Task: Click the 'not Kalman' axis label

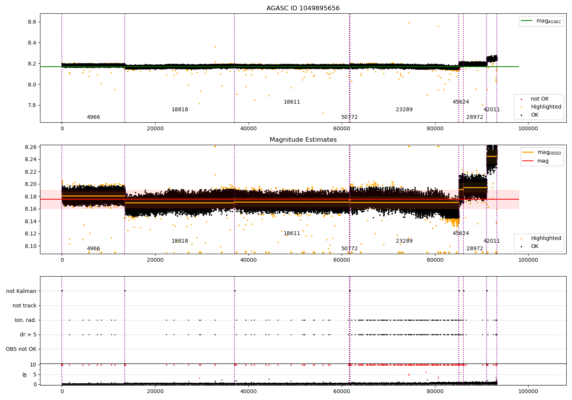Action: pyautogui.click(x=21, y=291)
